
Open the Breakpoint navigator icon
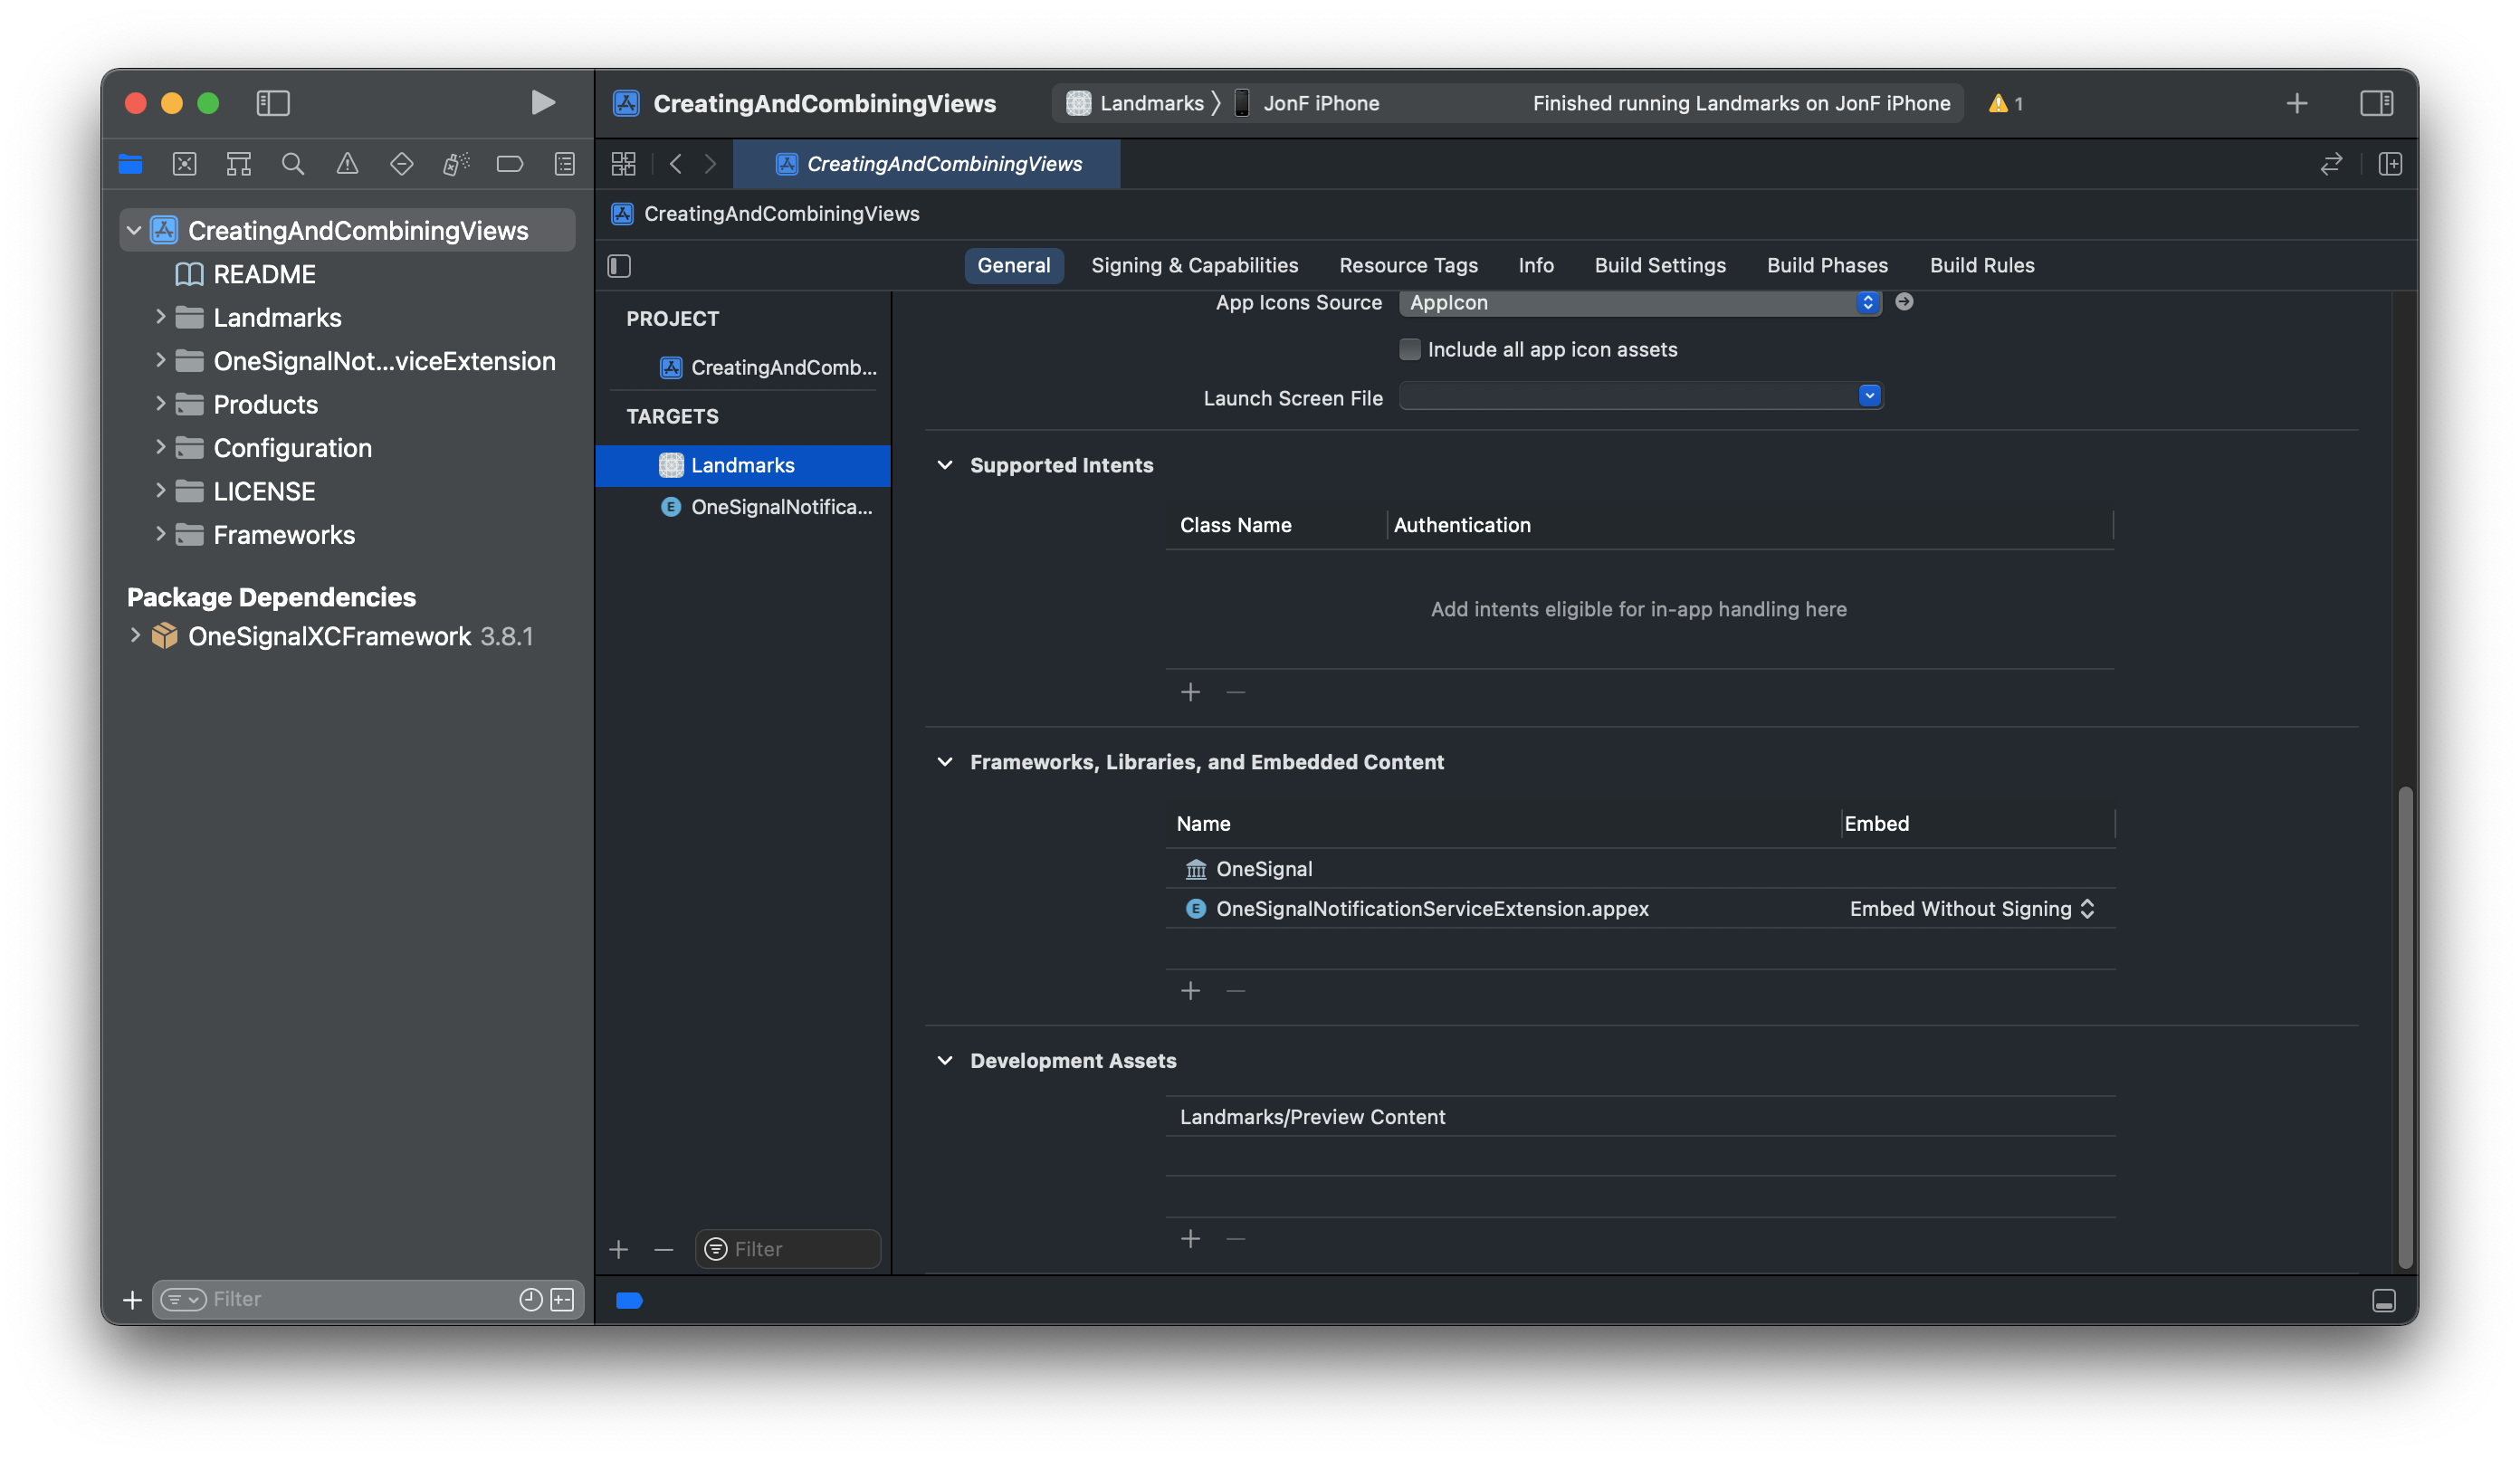coord(510,164)
